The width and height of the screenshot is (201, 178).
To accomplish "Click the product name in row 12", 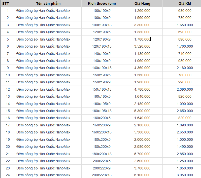I will click(43, 89).
